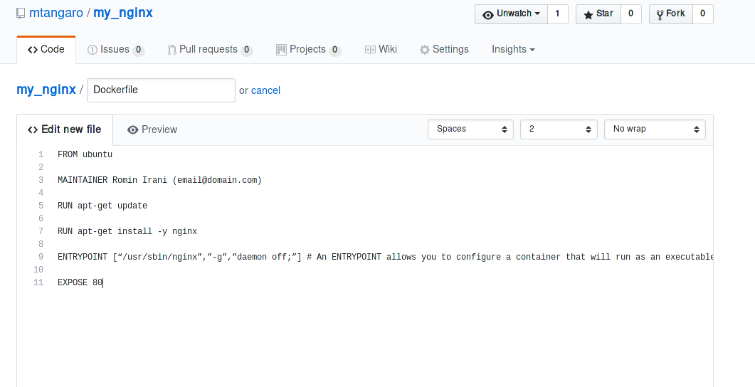This screenshot has height=387, width=755.
Task: Click line number 9 in gutter
Action: click(41, 257)
